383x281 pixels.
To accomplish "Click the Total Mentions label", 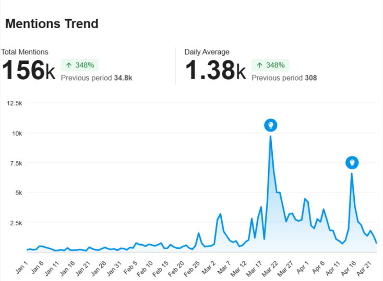I will pyautogui.click(x=25, y=52).
